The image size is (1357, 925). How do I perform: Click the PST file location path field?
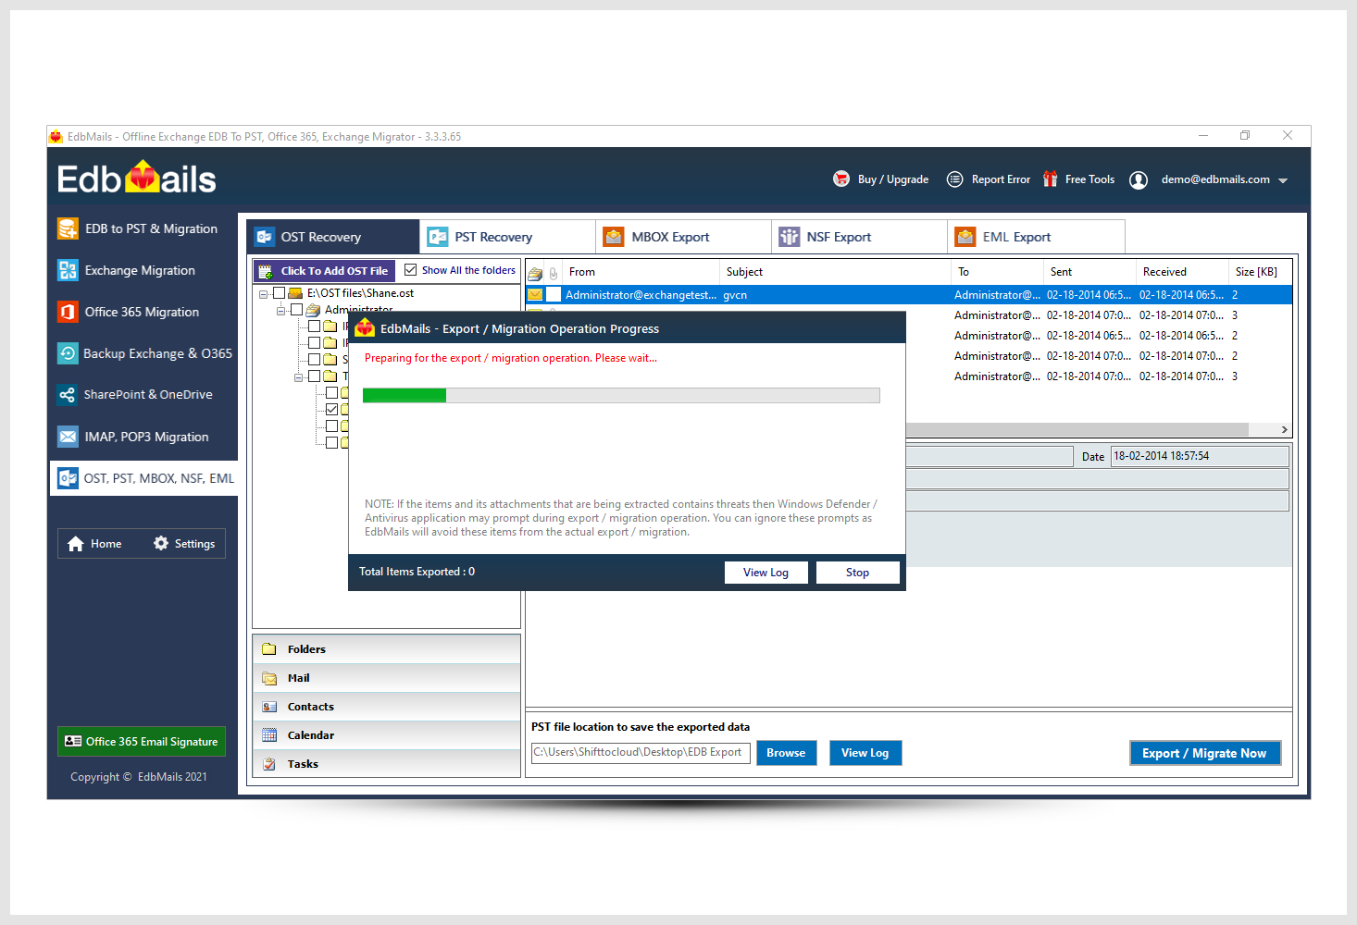(640, 753)
